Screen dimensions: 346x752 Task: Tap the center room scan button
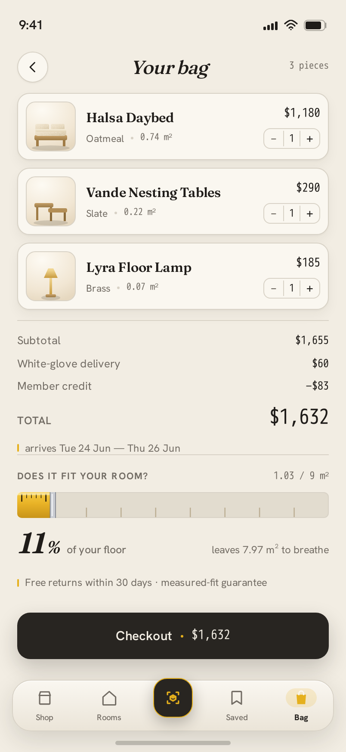pos(173,698)
